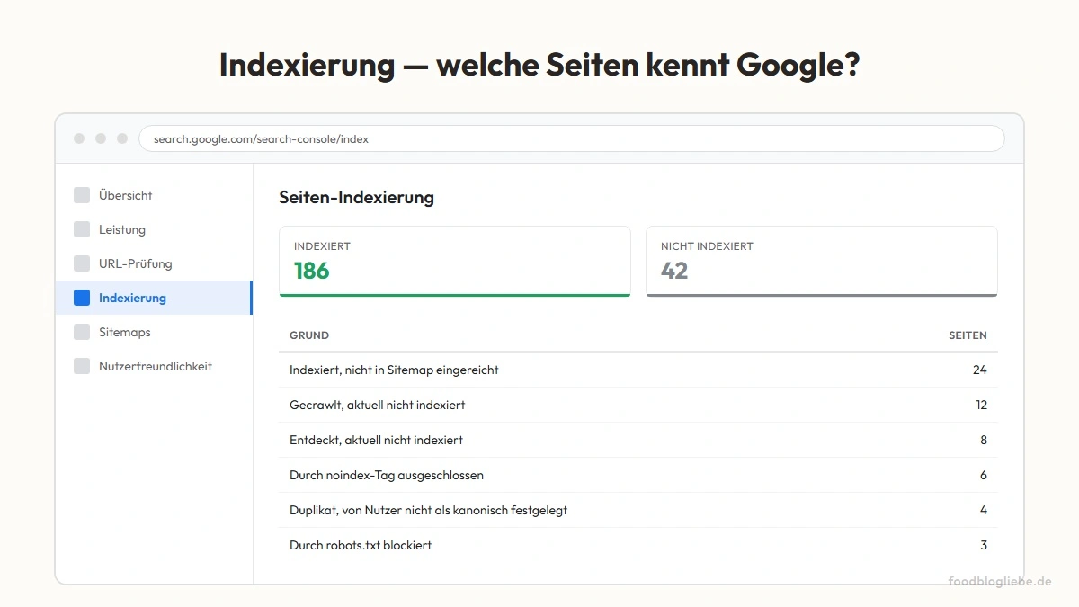Open Nutzerfreundlichkeit via its sidebar icon
The height and width of the screenshot is (607, 1079).
click(81, 365)
